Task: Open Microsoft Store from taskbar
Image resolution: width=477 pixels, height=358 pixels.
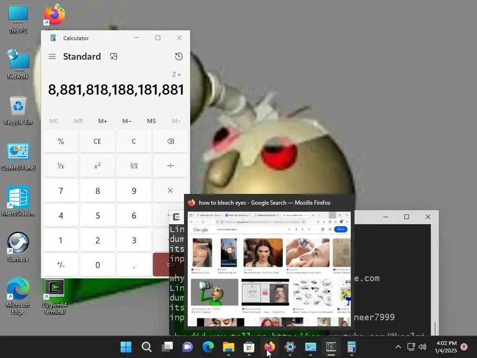Action: tap(249, 347)
